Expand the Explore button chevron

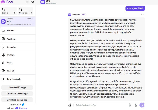(x=14, y=13)
